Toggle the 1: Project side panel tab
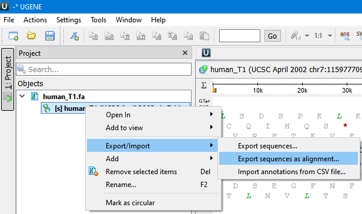Image resolution: width=362 pixels, height=214 pixels. [8, 79]
